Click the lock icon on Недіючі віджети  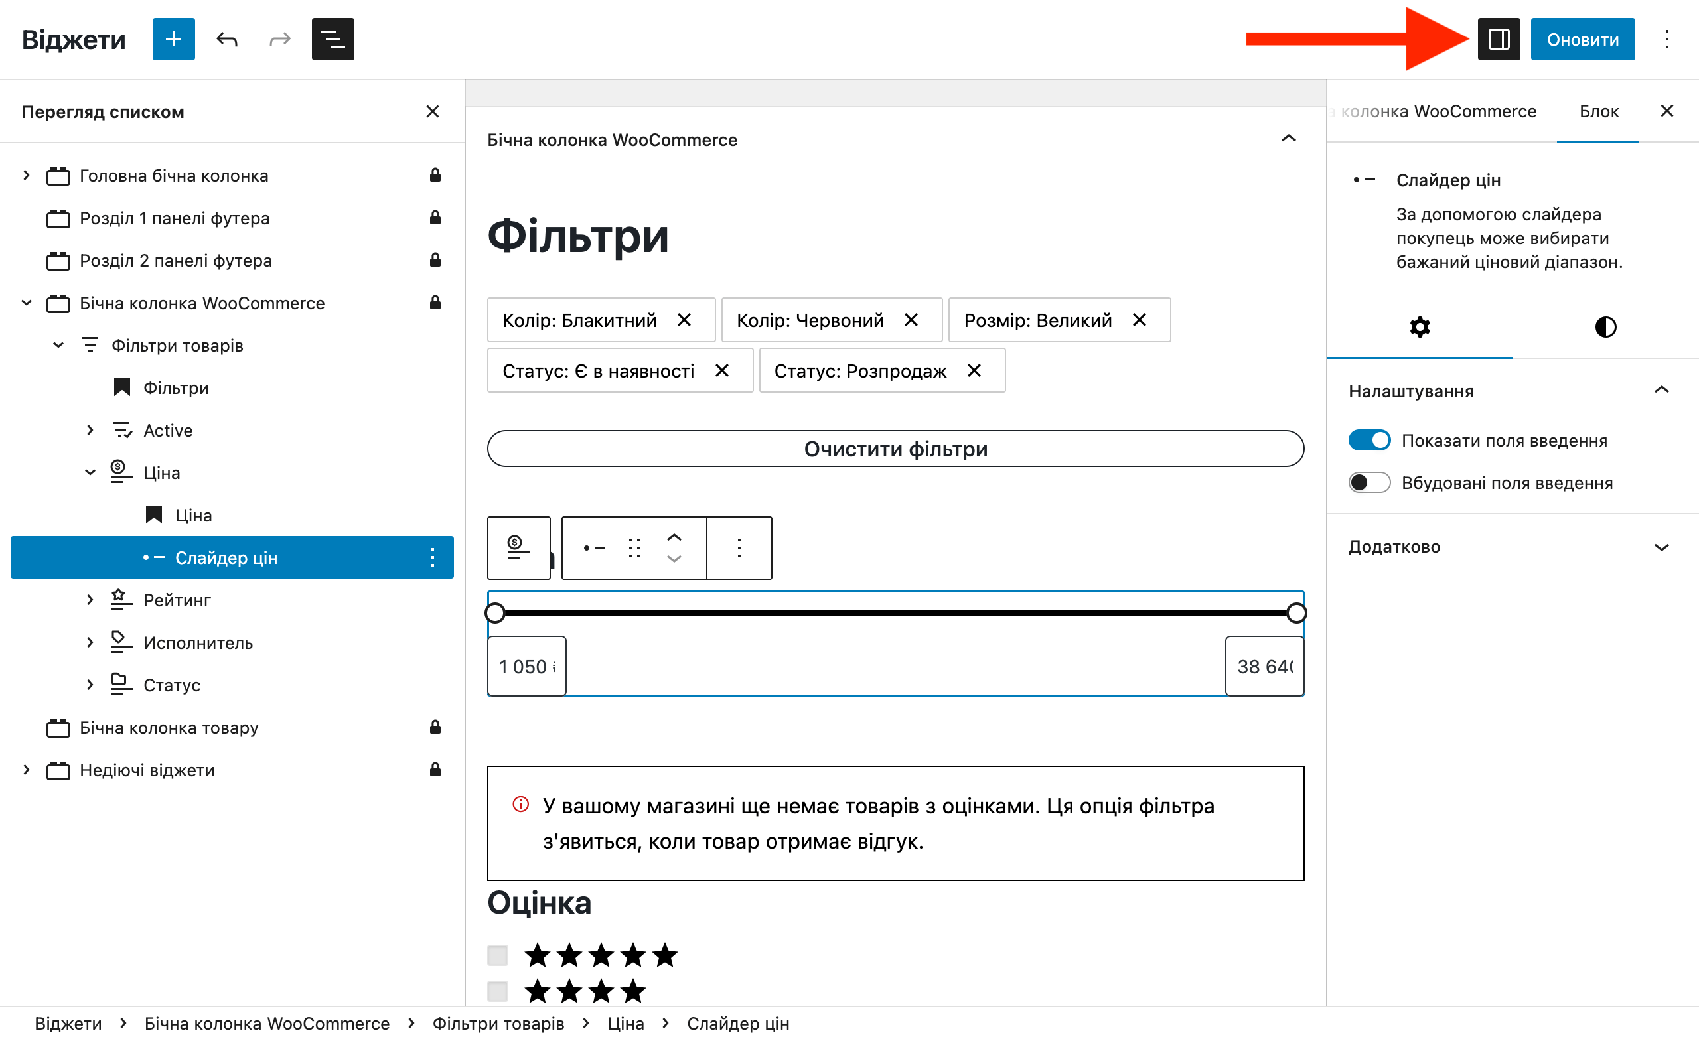(x=435, y=770)
